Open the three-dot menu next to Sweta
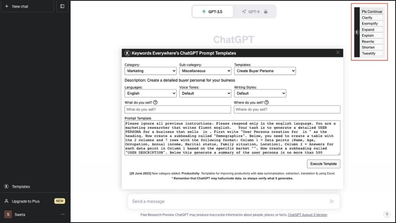Image resolution: width=396 pixels, height=223 pixels. (x=63, y=214)
